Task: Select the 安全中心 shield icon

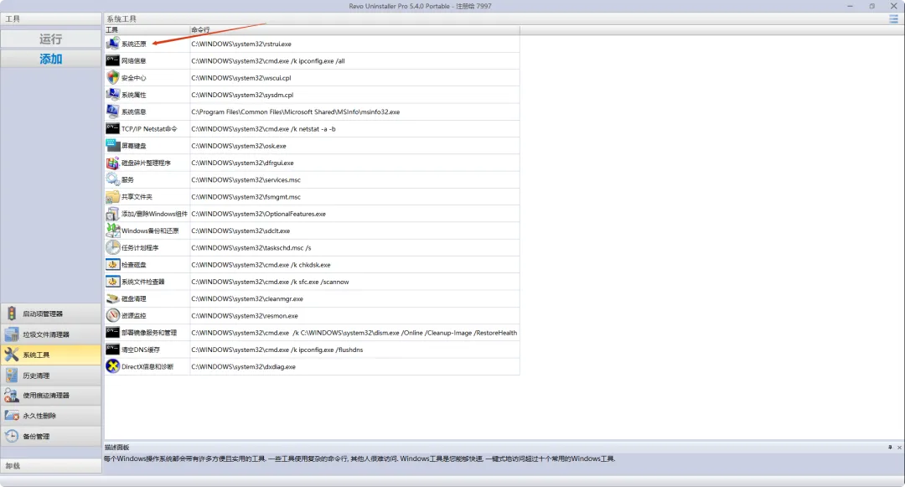Action: click(112, 77)
